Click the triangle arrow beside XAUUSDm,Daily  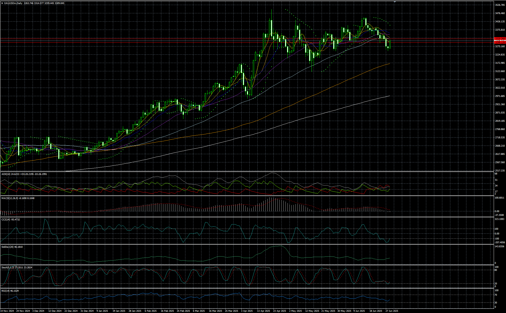2,3
